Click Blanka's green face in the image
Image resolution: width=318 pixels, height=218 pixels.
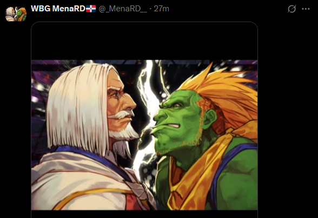[x=177, y=121]
